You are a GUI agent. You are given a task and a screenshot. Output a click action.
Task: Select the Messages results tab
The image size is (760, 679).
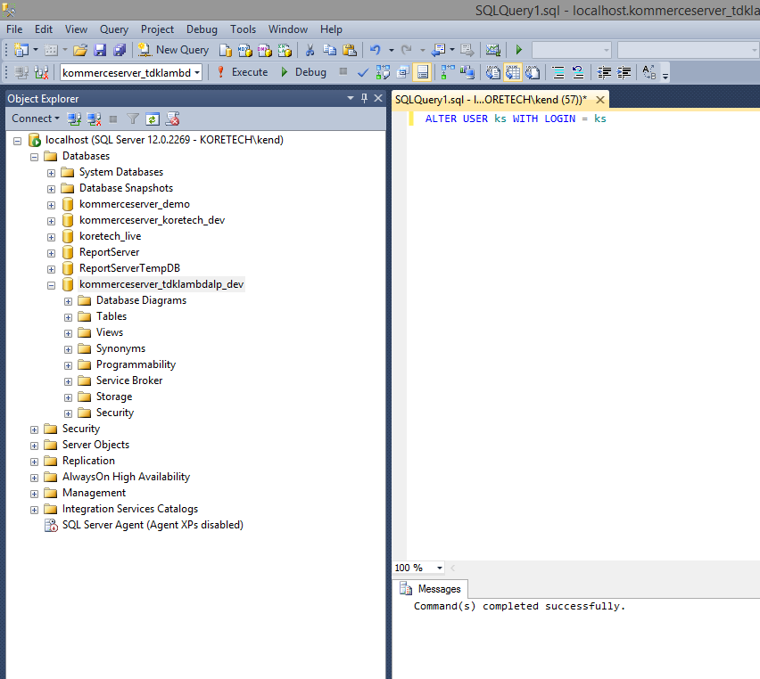click(431, 589)
